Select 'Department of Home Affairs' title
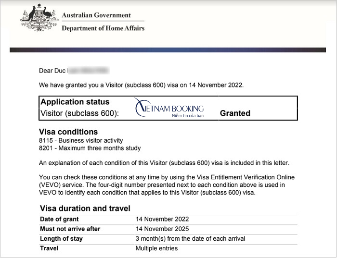This screenshot has height=258, width=337. tap(103, 28)
